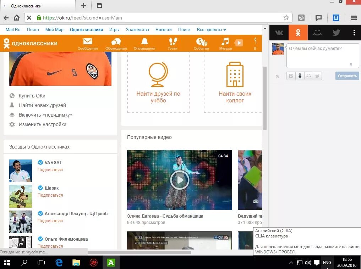Click ENG language indicator in tray

pyautogui.click(x=327, y=263)
